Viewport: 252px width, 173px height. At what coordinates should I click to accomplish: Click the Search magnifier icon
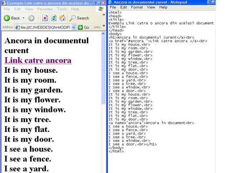tap(72, 18)
